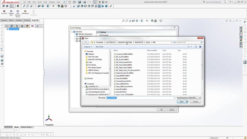Collapse the Machine tree node in Current Settings
Image resolution: width=247 pixels, height=139 pixels.
click(72, 32)
